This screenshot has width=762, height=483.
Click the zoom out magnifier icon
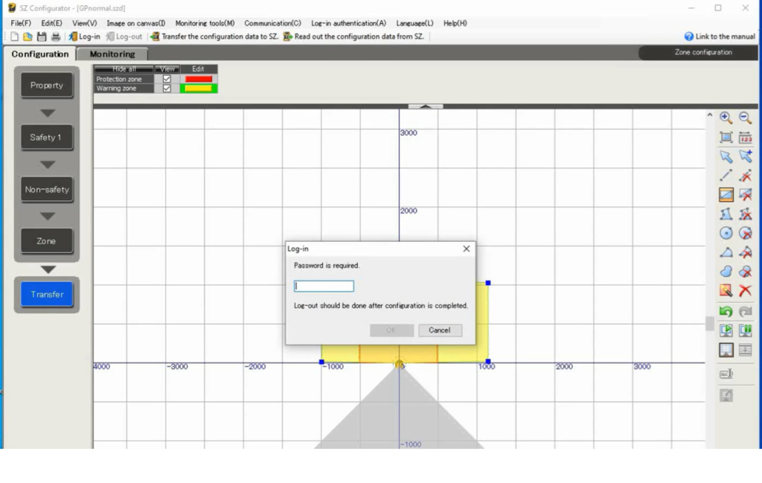pos(745,118)
